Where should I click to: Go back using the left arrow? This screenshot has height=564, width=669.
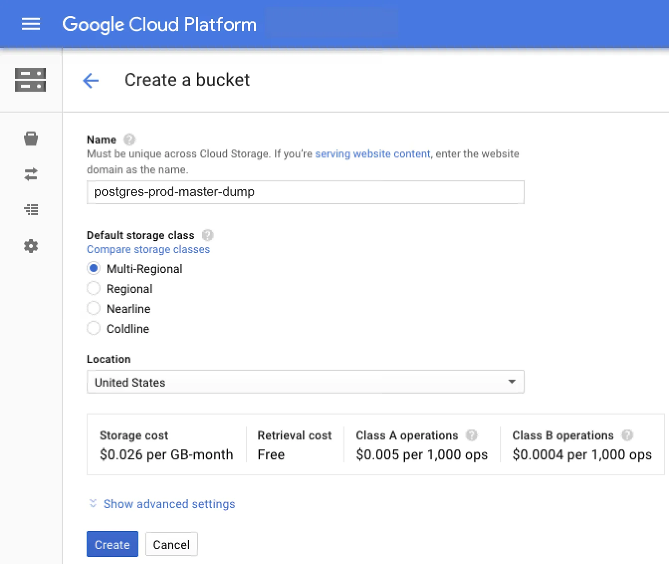[x=91, y=80]
